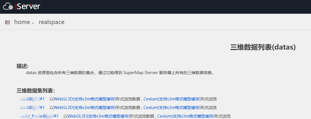Click the datas resource description sentence
This screenshot has width=311, height=119.
pos(121,73)
